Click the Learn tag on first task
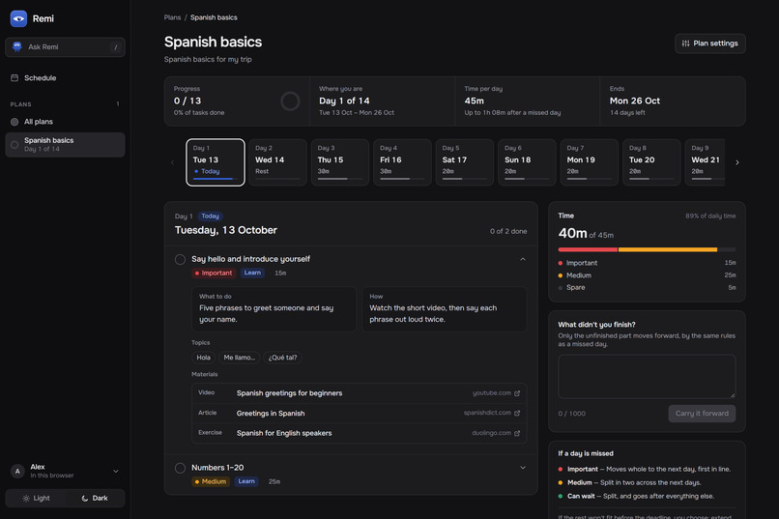This screenshot has height=519, width=779. pos(252,273)
